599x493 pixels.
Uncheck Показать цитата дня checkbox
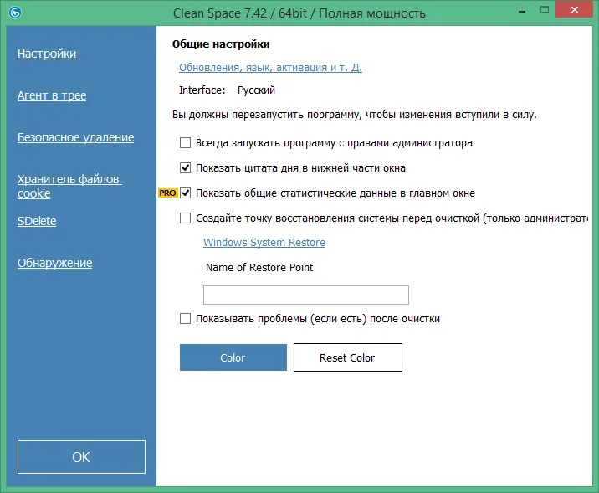[x=185, y=167]
